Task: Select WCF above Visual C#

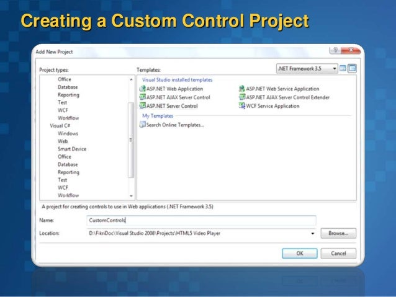Action: (63, 110)
